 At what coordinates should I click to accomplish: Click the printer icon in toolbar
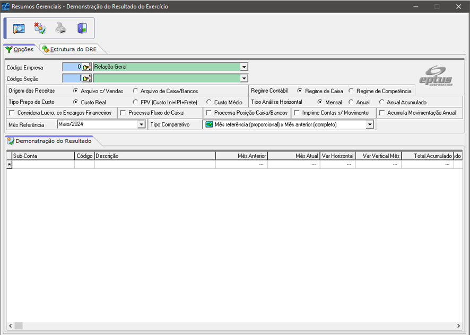[x=61, y=29]
